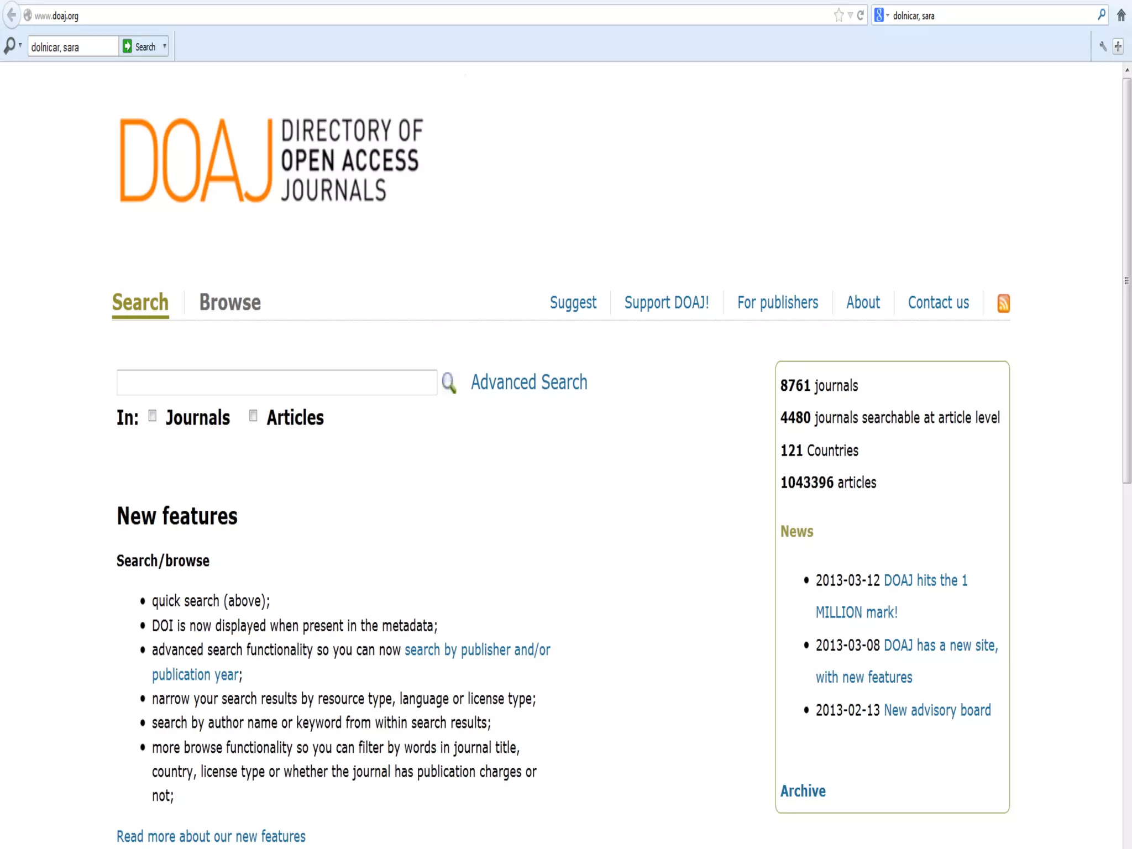Image resolution: width=1132 pixels, height=849 pixels.
Task: Bookmark page with the star icon
Action: point(838,15)
